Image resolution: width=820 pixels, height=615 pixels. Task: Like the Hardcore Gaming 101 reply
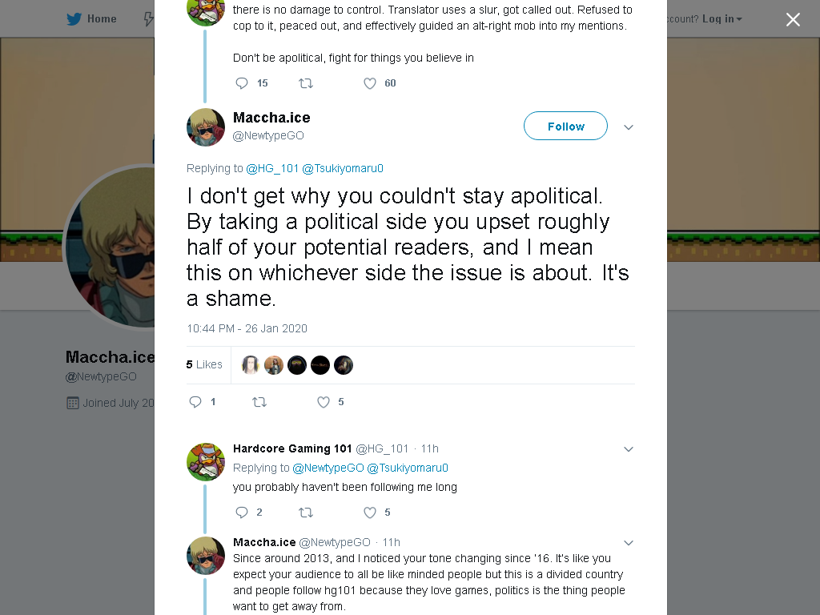(x=370, y=512)
